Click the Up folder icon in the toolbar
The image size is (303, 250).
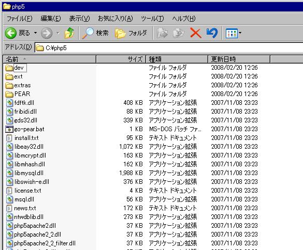69,33
